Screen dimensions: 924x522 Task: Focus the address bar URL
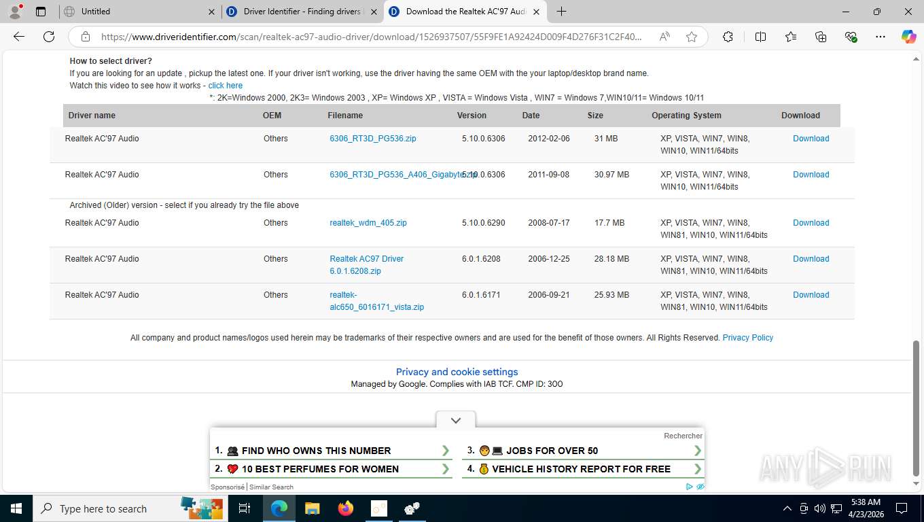coord(371,37)
